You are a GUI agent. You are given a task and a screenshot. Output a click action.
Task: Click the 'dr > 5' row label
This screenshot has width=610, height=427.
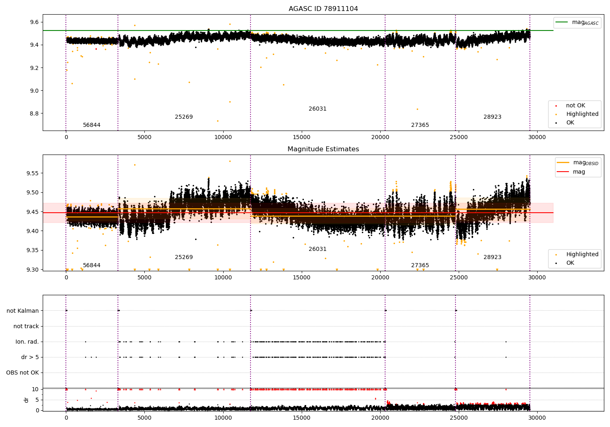[x=30, y=357]
